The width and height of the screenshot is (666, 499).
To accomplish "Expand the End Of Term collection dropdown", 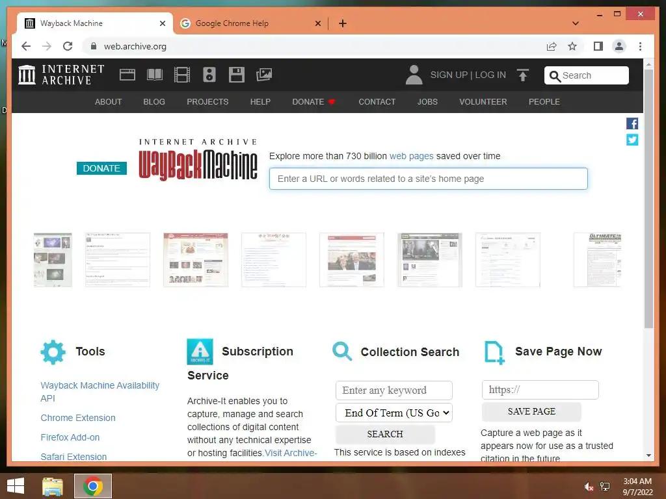I will 393,413.
